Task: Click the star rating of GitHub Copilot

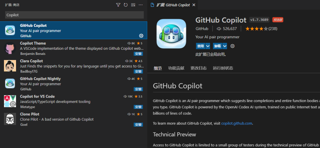Action: coord(256,29)
